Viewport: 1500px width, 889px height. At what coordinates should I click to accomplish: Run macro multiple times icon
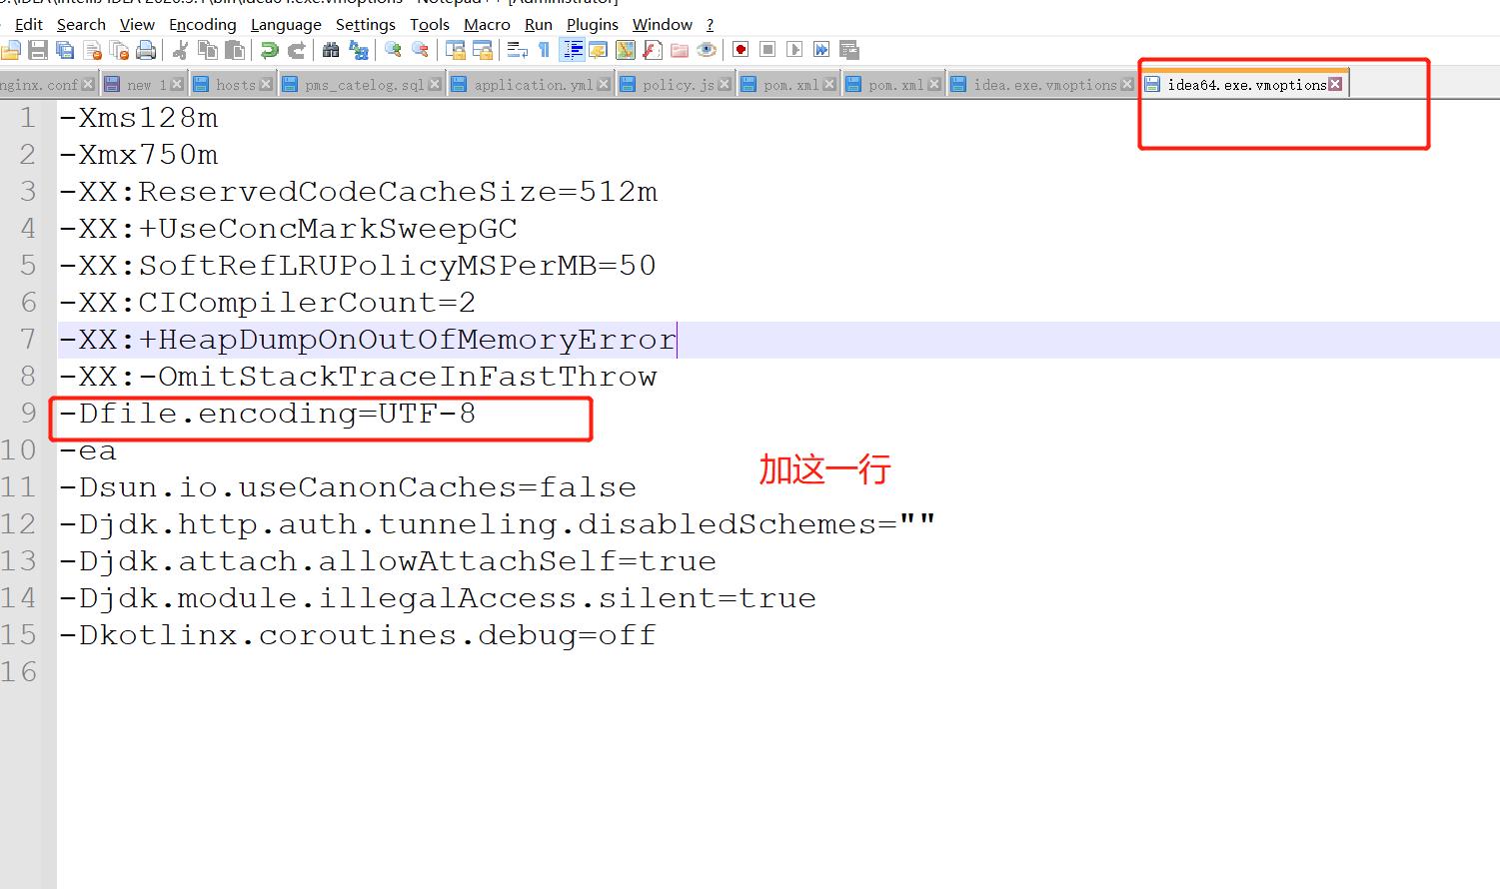point(821,50)
